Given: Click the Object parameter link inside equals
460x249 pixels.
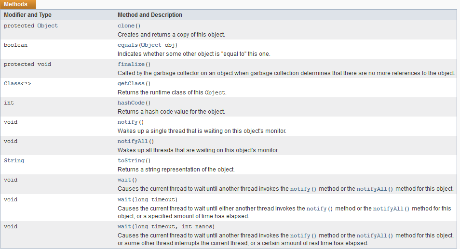Looking at the screenshot, I should pyautogui.click(x=151, y=45).
